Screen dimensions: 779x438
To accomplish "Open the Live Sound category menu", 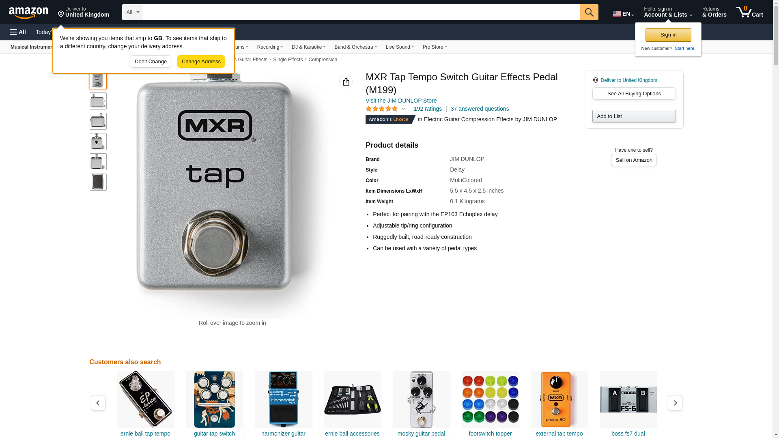I will click(x=400, y=47).
